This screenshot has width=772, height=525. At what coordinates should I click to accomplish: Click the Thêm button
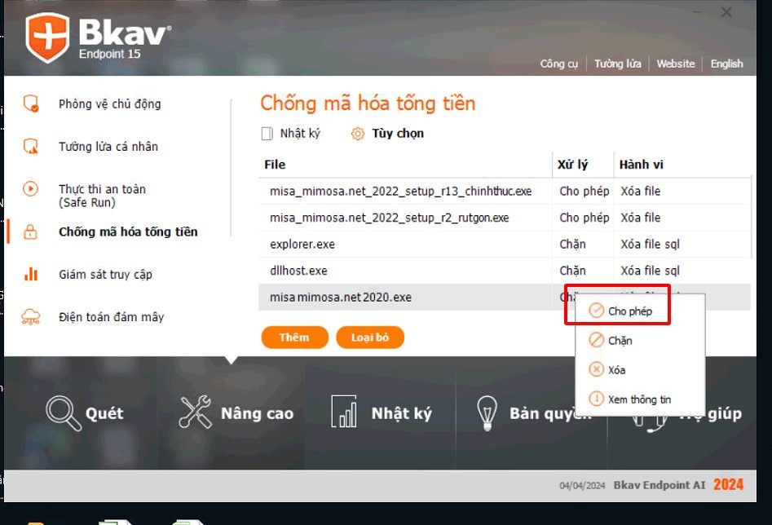click(x=294, y=337)
